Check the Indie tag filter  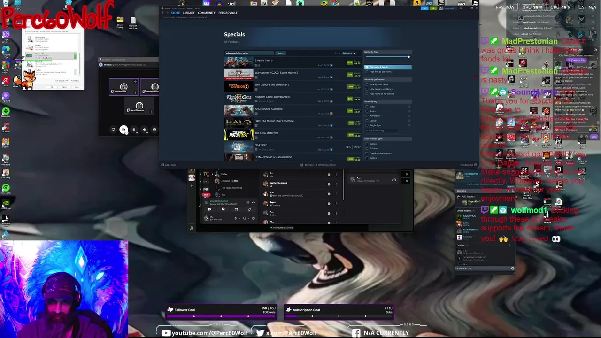pyautogui.click(x=367, y=107)
